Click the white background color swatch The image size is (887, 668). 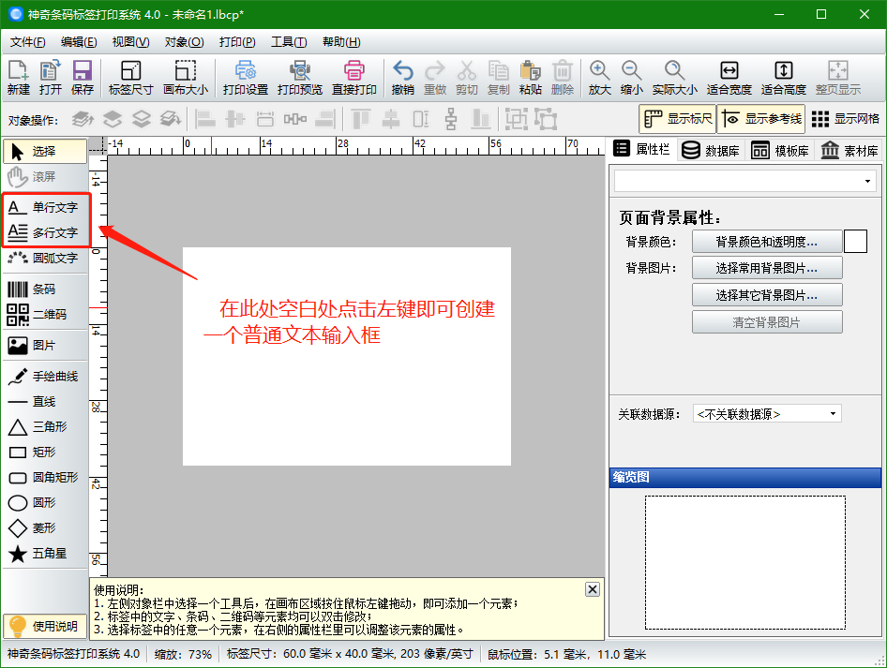[x=855, y=242]
